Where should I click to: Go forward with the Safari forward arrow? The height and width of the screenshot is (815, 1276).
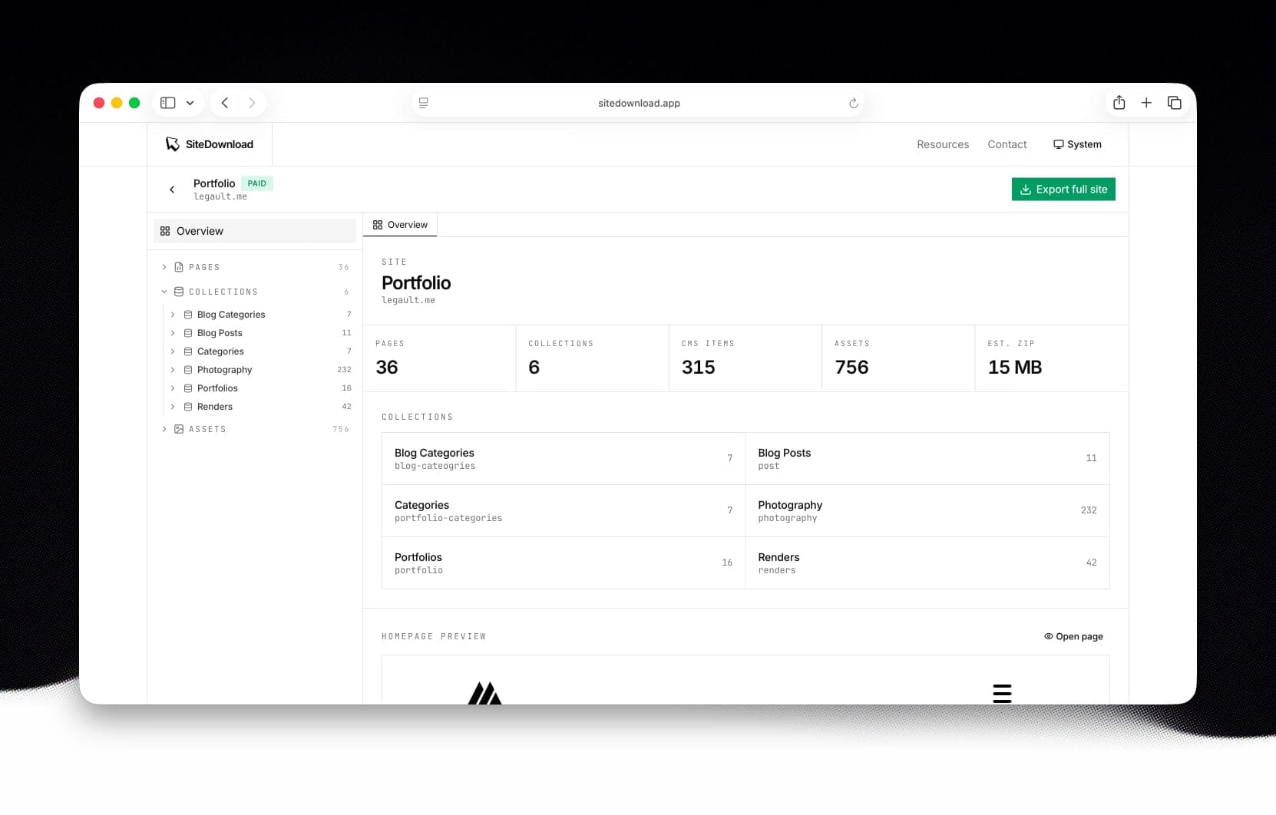pos(252,103)
